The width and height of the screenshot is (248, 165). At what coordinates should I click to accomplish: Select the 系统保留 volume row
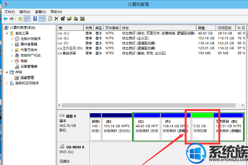tap(151, 53)
